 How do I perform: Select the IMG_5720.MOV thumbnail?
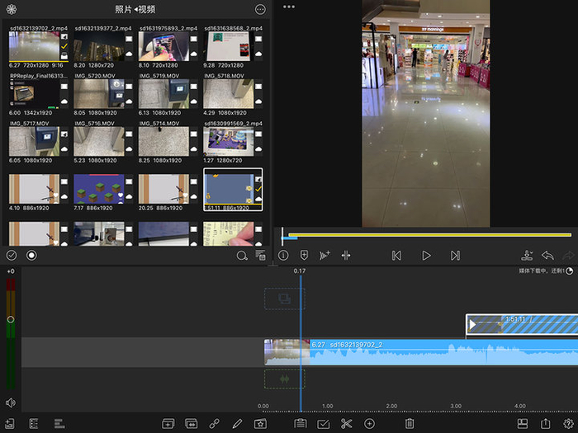[98, 93]
